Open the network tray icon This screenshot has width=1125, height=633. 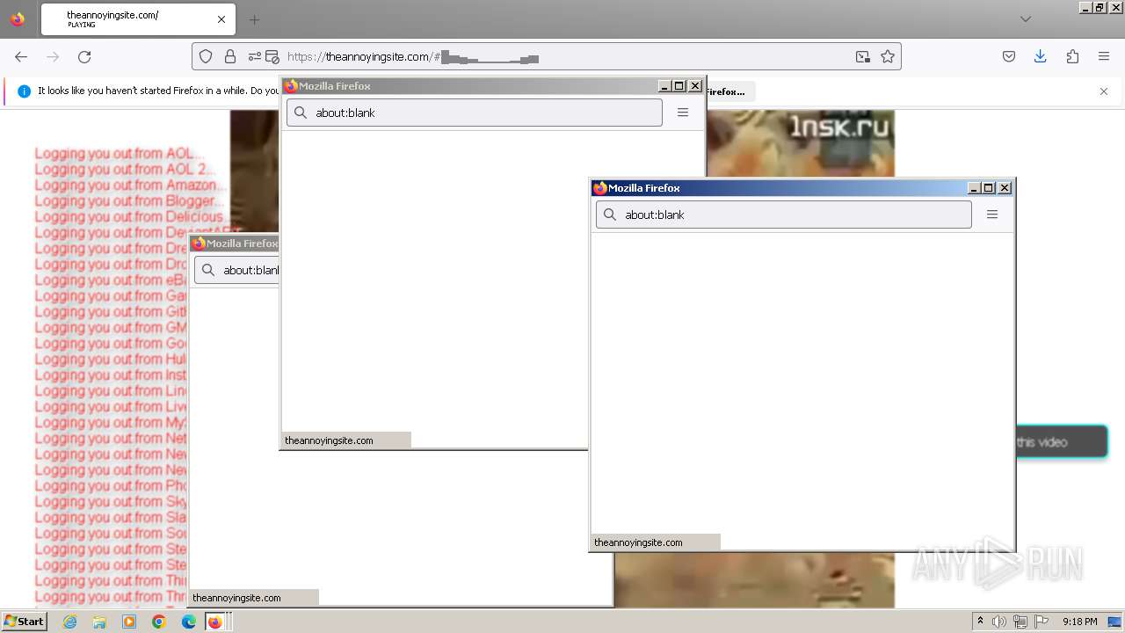click(1020, 622)
